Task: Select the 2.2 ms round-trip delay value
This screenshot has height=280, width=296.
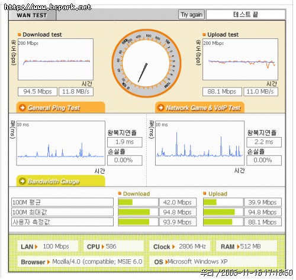Action: click(264, 142)
